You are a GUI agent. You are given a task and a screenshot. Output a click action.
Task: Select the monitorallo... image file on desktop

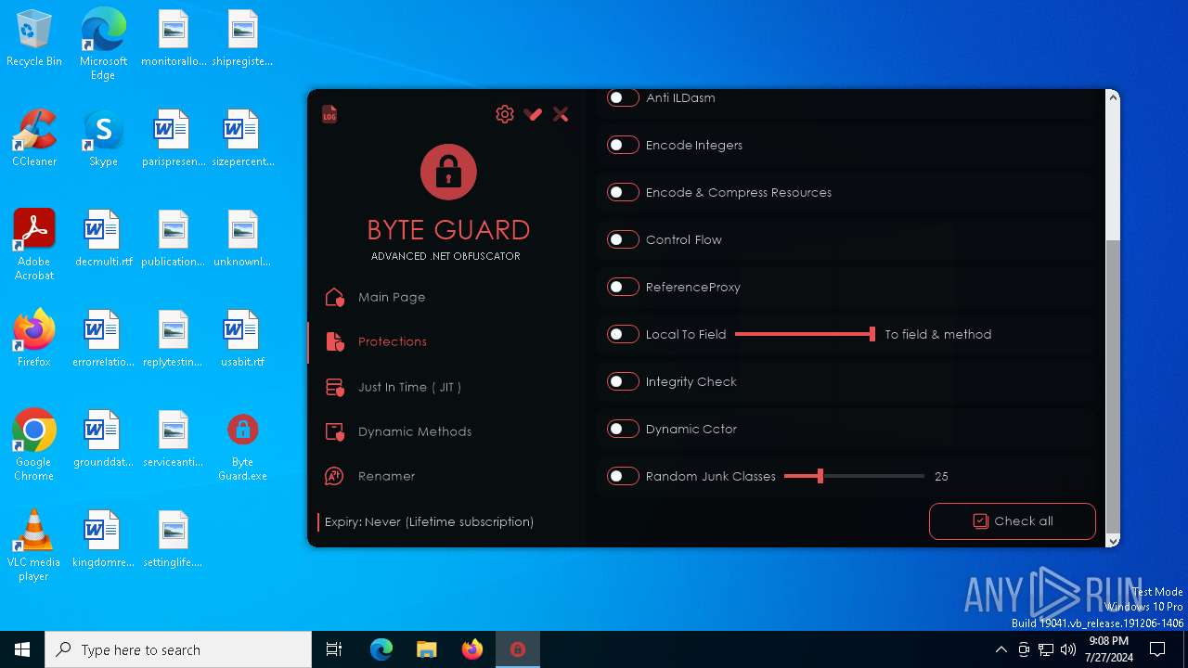click(174, 37)
